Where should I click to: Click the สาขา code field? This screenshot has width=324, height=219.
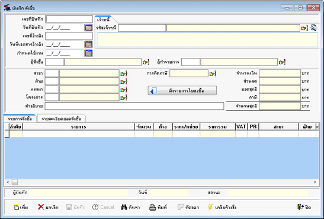(52, 73)
